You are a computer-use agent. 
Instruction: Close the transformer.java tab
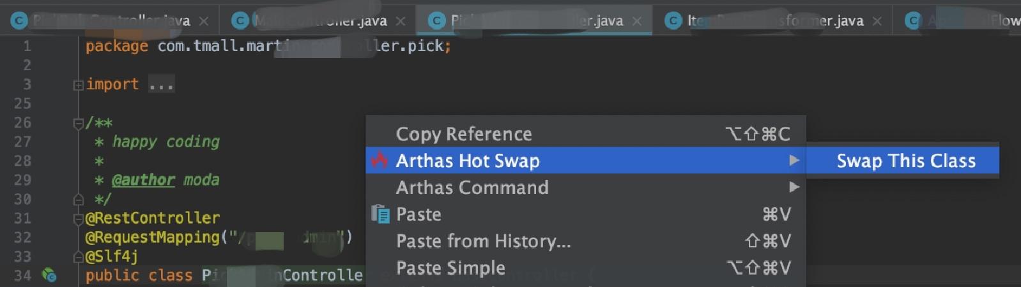877,21
